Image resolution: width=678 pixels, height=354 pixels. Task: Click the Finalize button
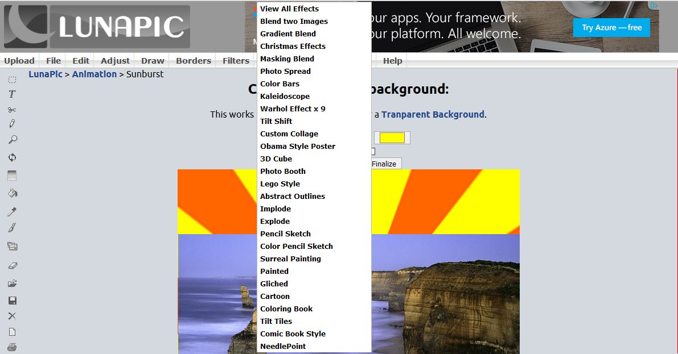[385, 163]
